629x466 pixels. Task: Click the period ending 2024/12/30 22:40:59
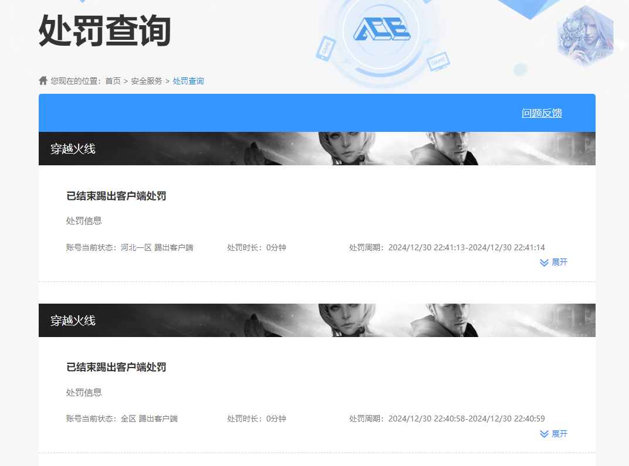click(x=447, y=419)
